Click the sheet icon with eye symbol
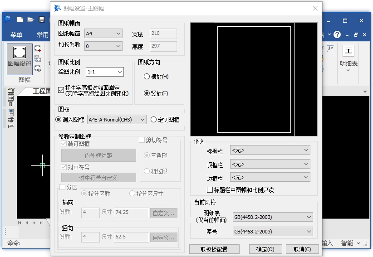 [x=38, y=68]
